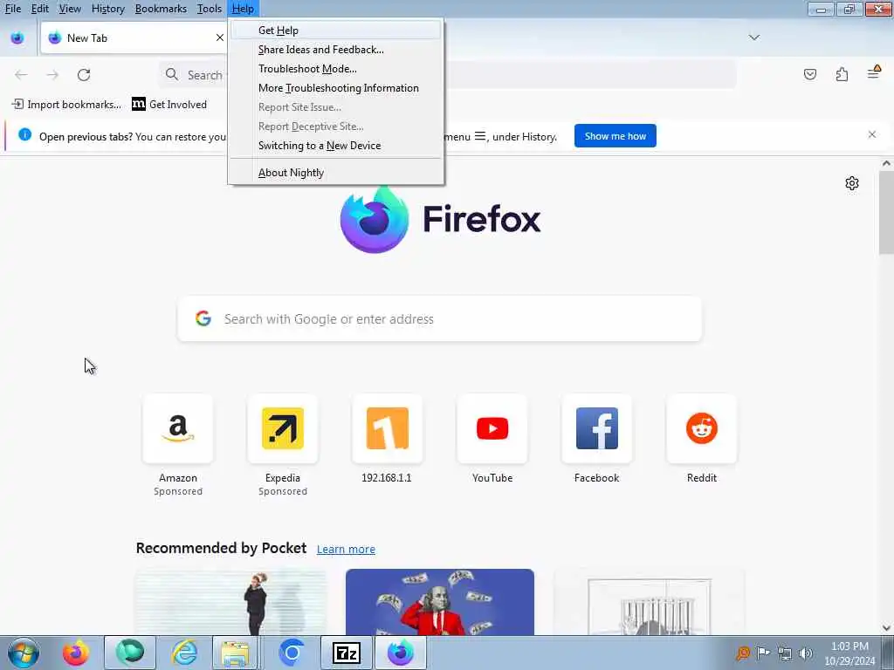Open the Tools menu

click(210, 9)
